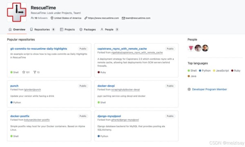Click the United States of America location text
Viewport: 245px width, 147px height.
68,18
